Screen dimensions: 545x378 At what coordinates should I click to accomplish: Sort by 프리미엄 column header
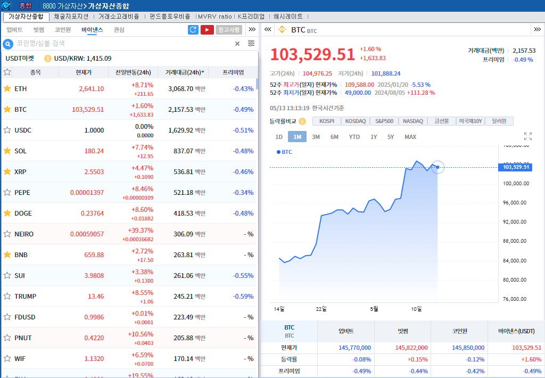pyautogui.click(x=233, y=72)
